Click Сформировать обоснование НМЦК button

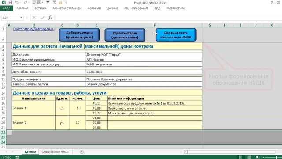(x=176, y=35)
